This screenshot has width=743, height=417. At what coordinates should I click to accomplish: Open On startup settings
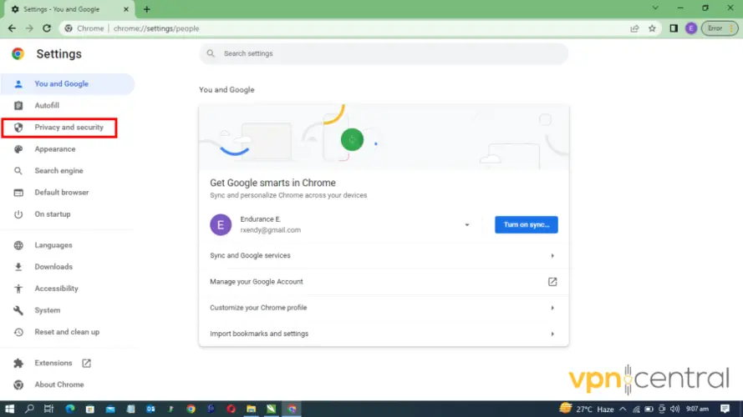(68, 214)
